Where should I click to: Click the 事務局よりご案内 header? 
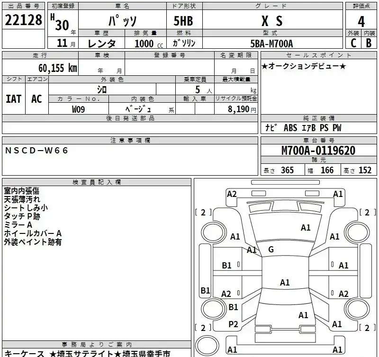97,344
